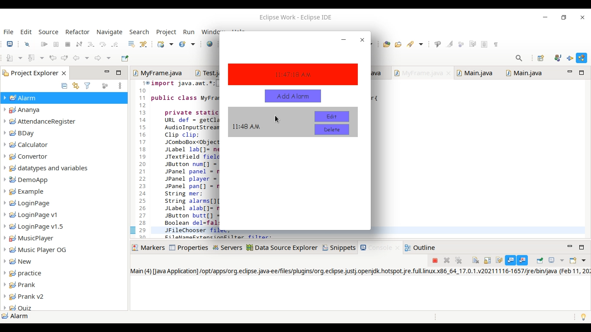Select the Skip All Breakpoints icon
Image resolution: width=591 pixels, height=332 pixels.
click(x=27, y=44)
